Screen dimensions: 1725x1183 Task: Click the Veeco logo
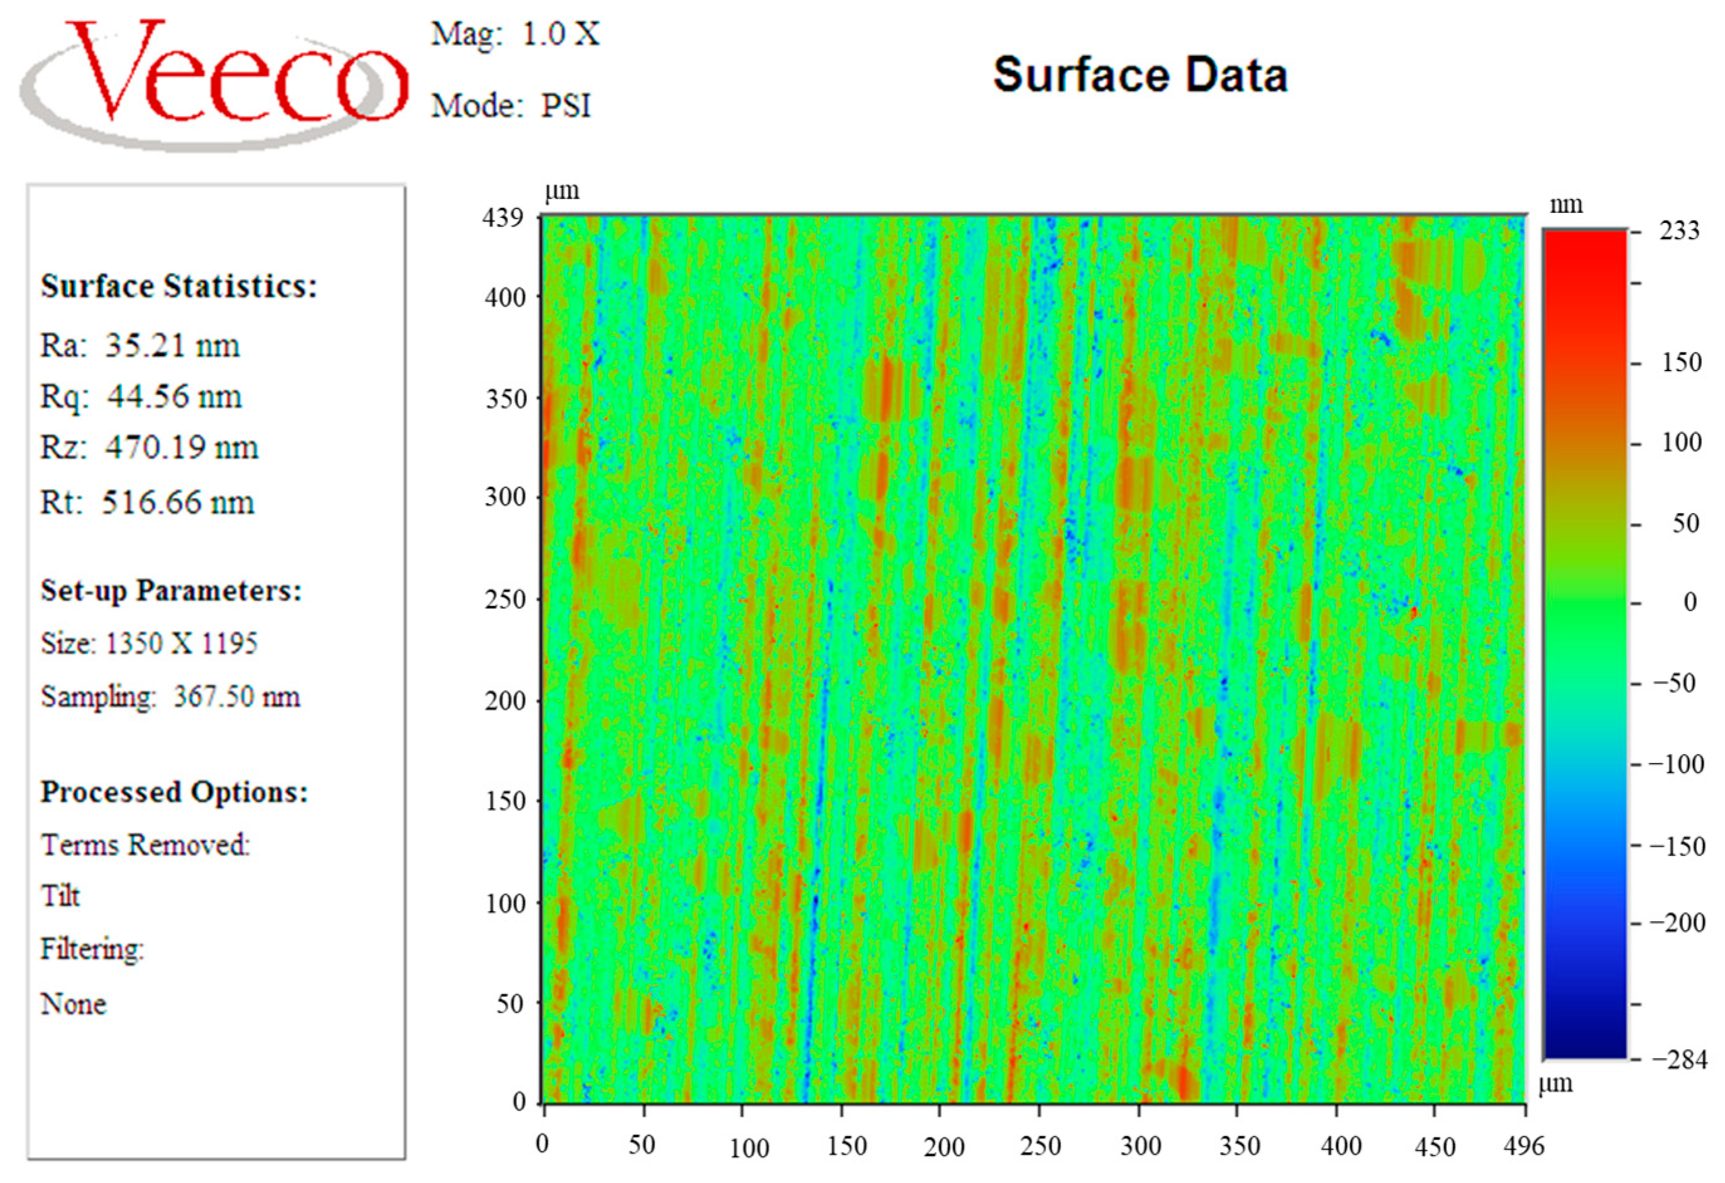tap(215, 78)
